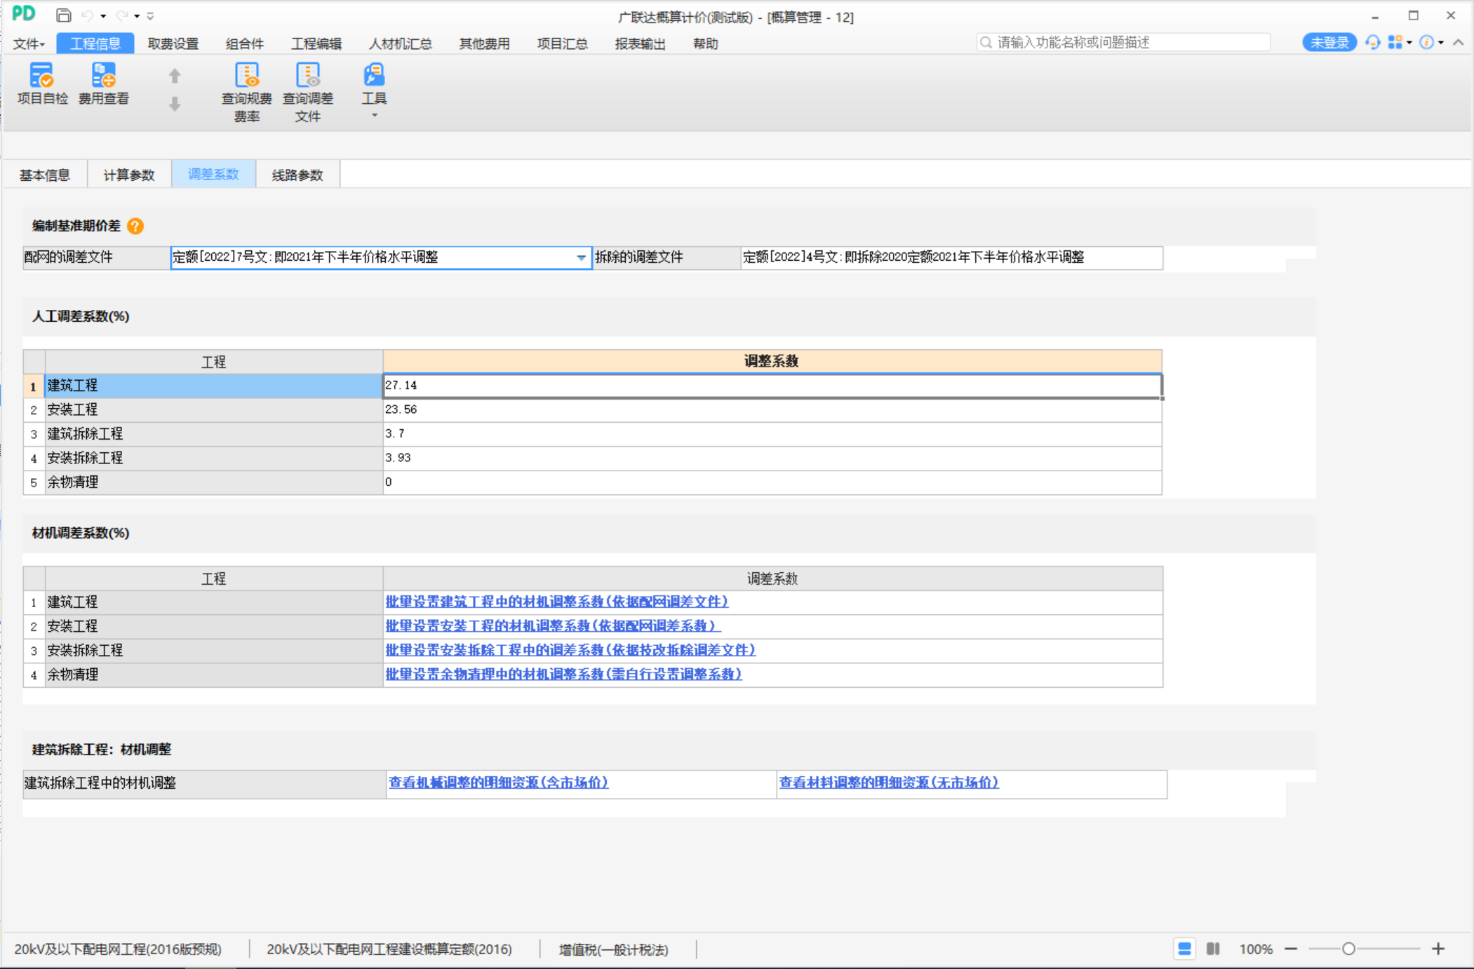Screen dimensions: 1474x969
Task: Click the save icon in title bar
Action: click(63, 15)
